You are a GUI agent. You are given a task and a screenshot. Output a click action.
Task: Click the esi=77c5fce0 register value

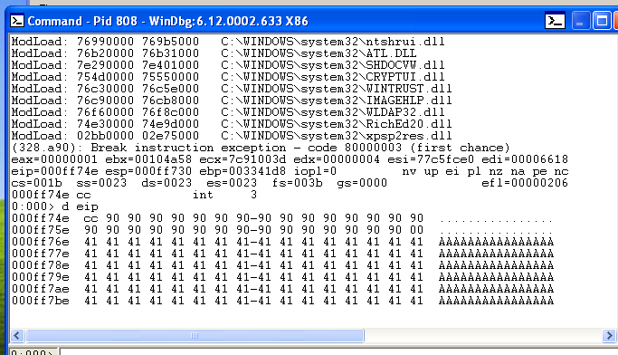(x=431, y=159)
